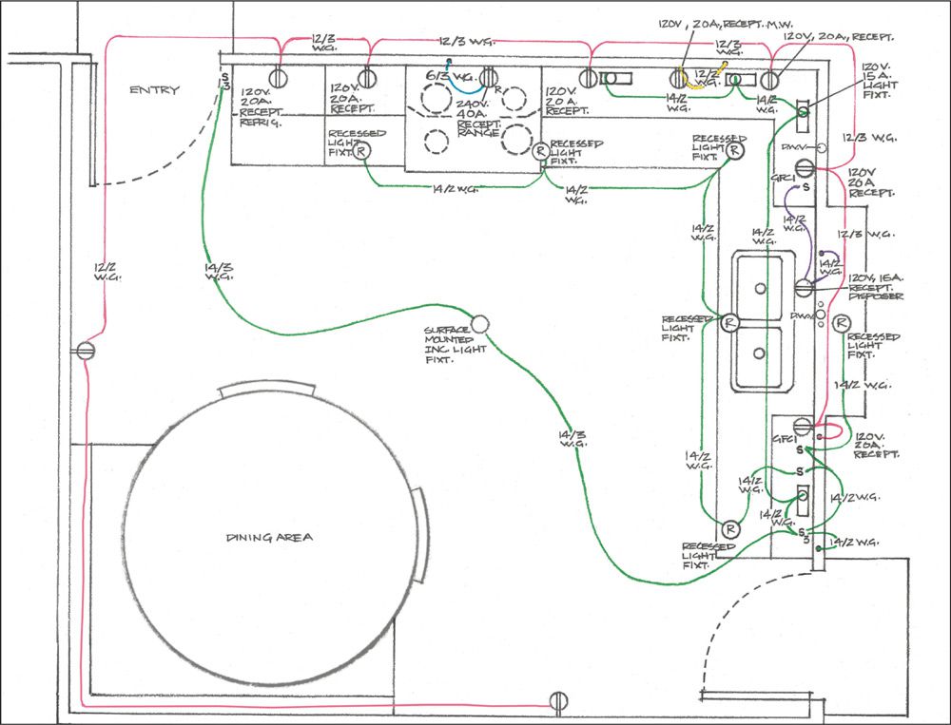Click the upper GFCI receptacle symbol
The height and width of the screenshot is (725, 951).
tap(804, 167)
